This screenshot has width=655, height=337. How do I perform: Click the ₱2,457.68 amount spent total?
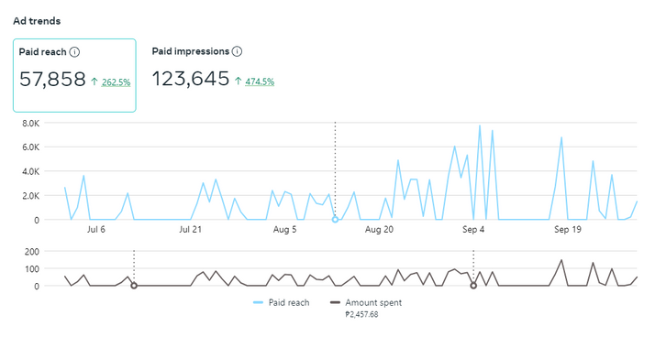pyautogui.click(x=361, y=314)
